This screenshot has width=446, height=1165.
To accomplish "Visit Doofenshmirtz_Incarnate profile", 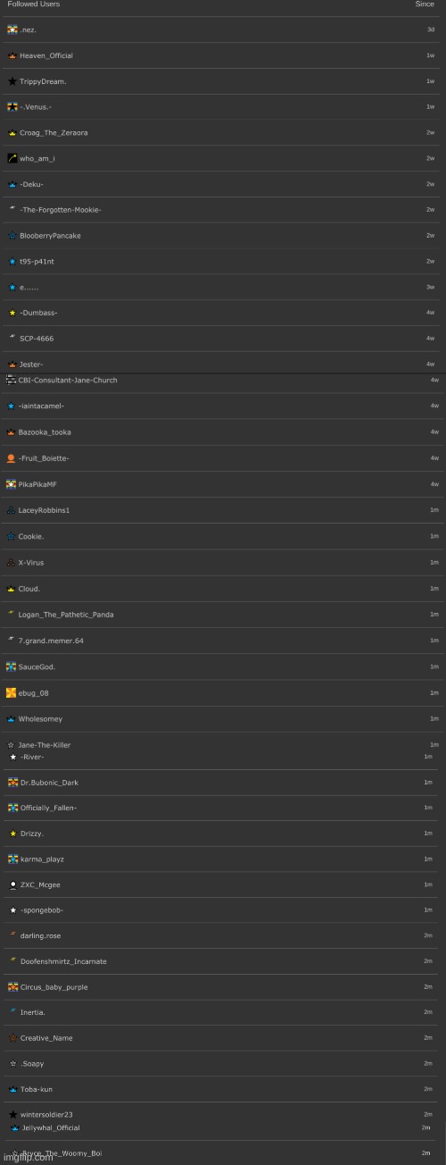I will 63,961.
